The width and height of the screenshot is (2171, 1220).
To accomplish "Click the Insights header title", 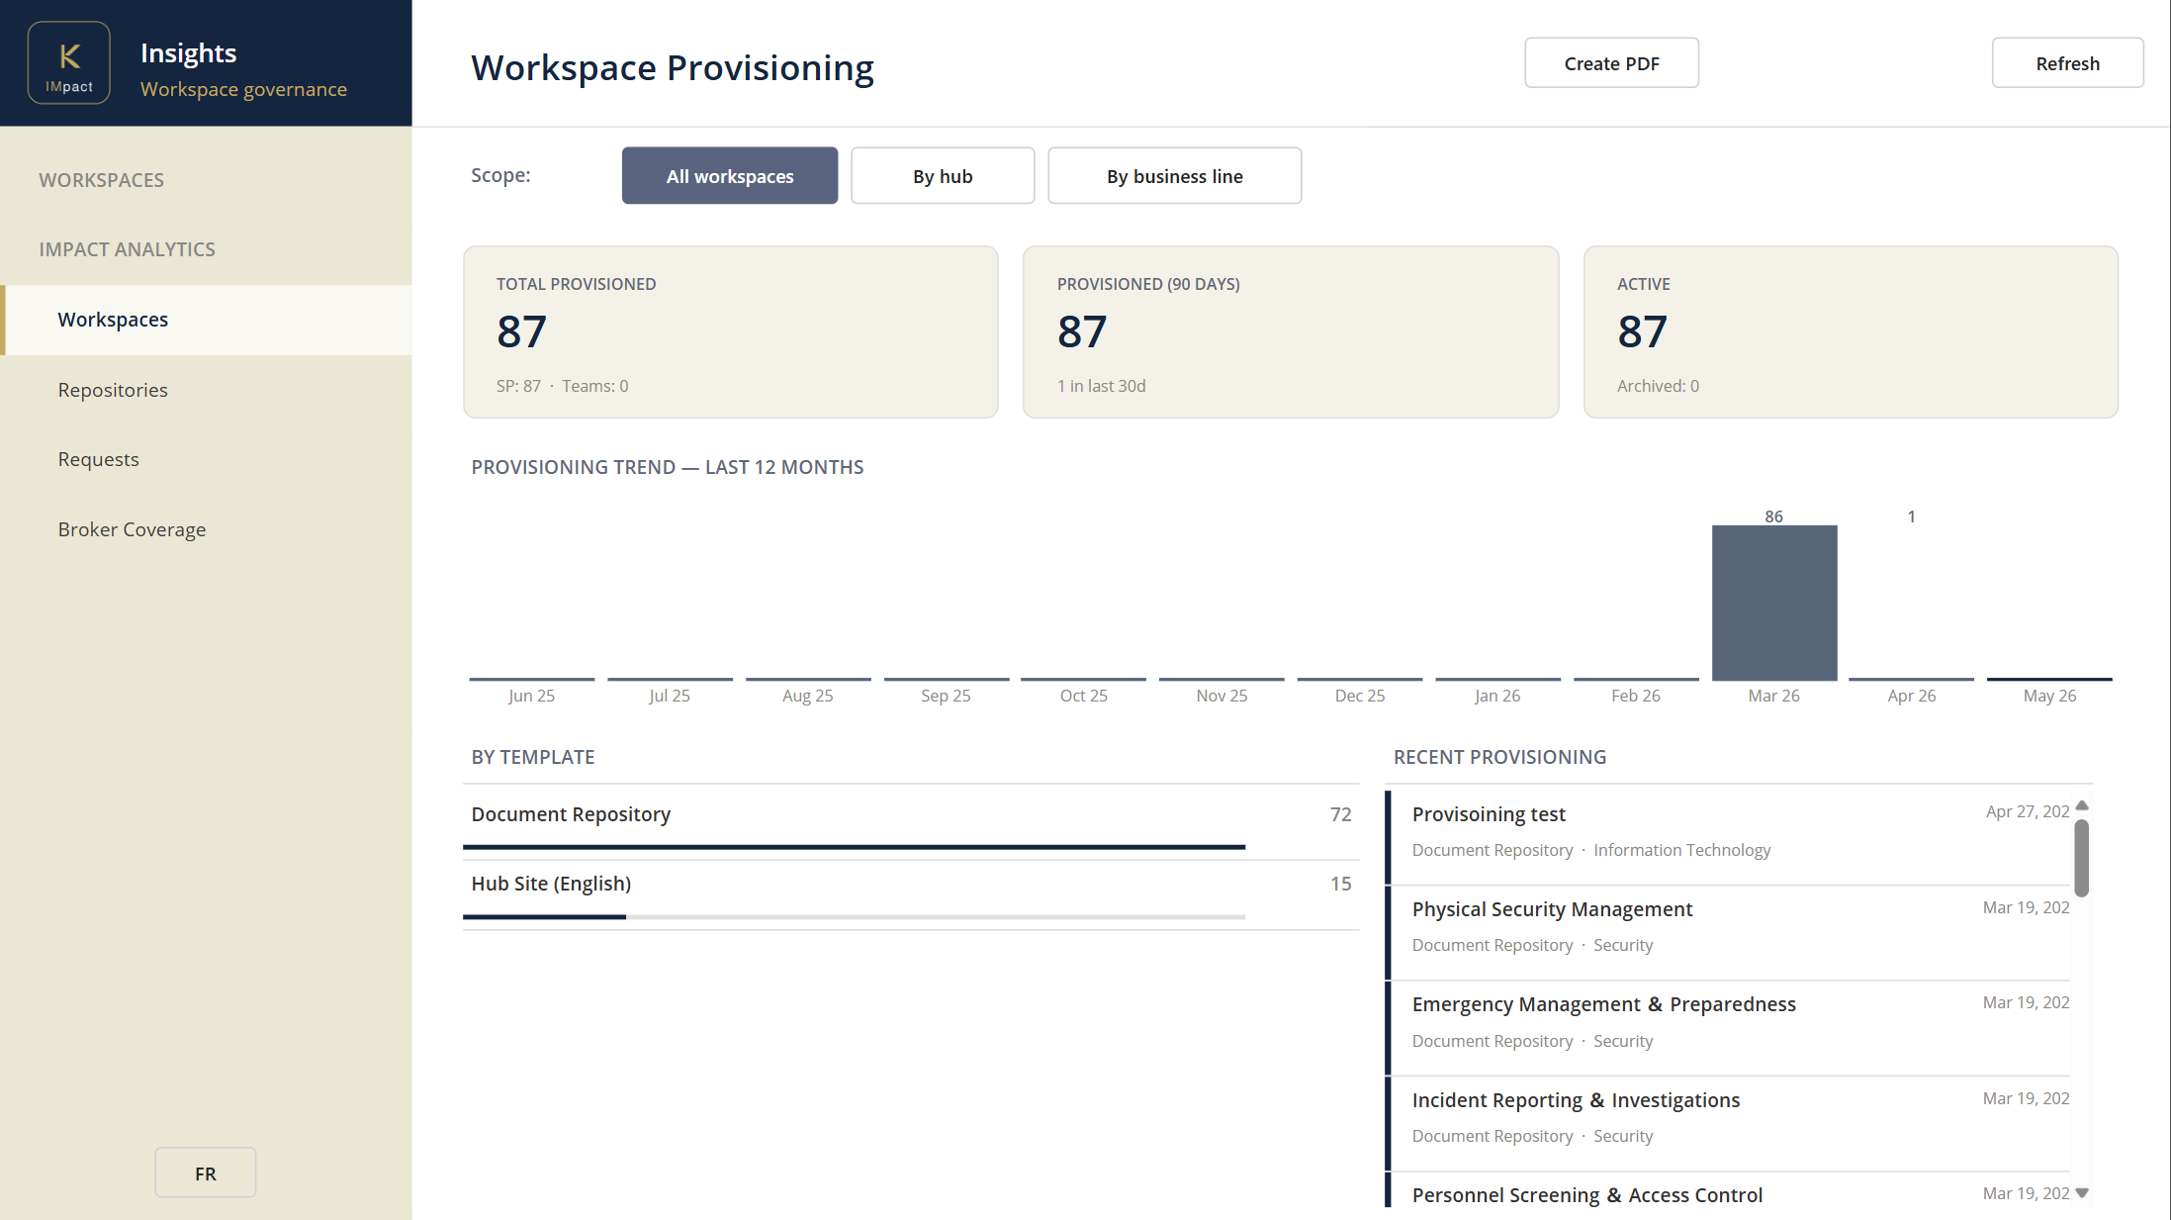I will (x=188, y=52).
